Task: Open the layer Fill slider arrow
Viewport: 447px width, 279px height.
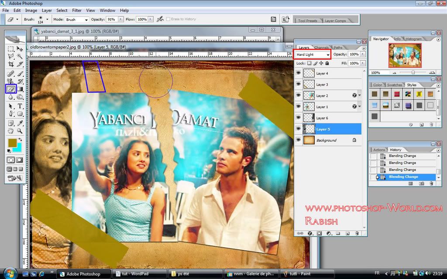Action: pyautogui.click(x=363, y=63)
